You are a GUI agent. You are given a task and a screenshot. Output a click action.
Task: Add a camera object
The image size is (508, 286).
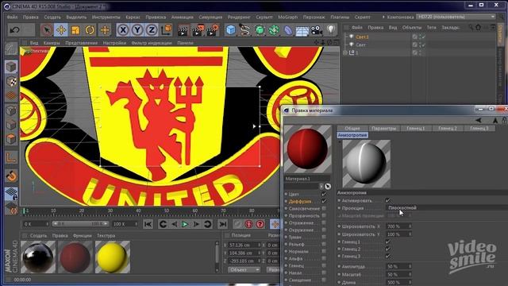pyautogui.click(x=317, y=30)
